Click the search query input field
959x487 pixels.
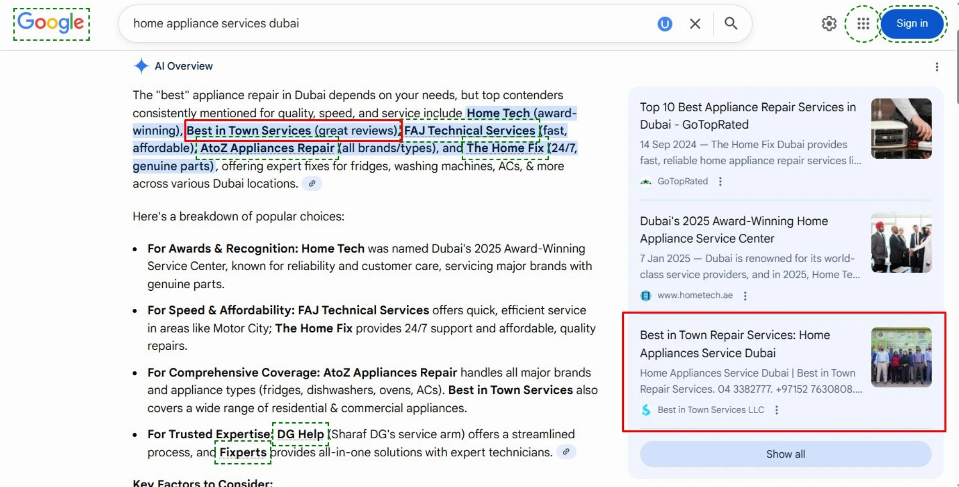[x=380, y=23]
